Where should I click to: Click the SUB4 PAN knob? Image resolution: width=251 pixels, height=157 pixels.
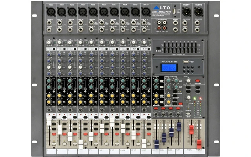(x=178, y=114)
